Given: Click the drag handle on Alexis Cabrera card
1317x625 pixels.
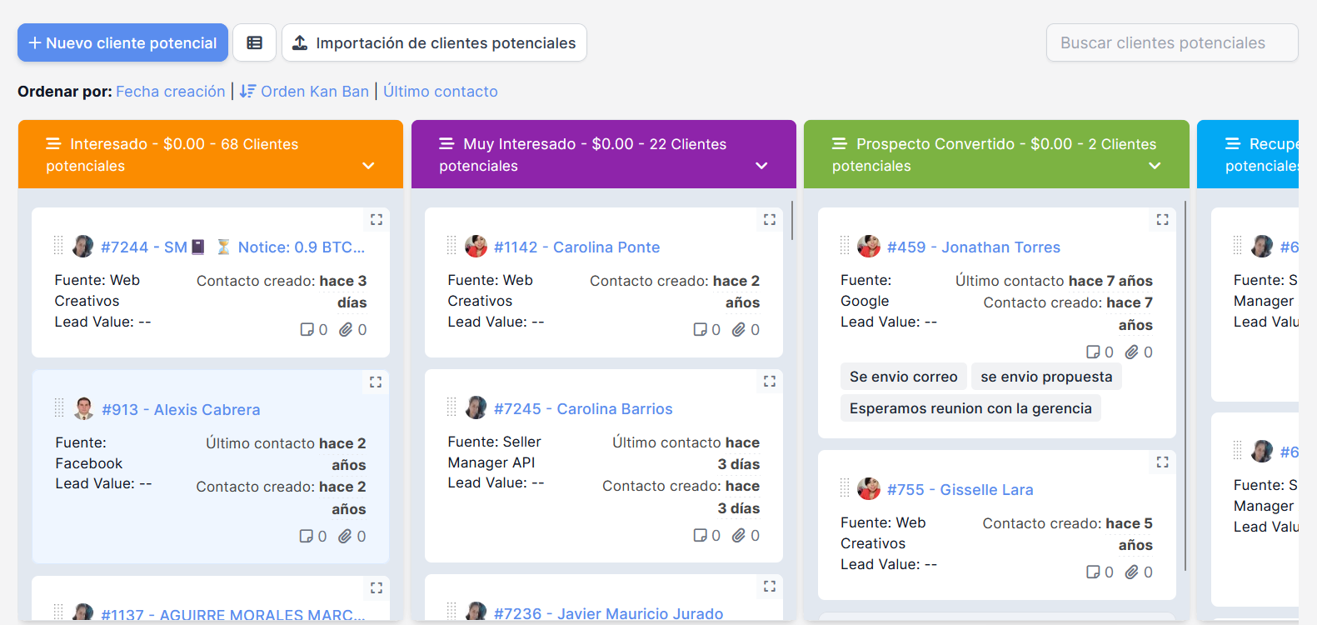Looking at the screenshot, I should click(59, 408).
